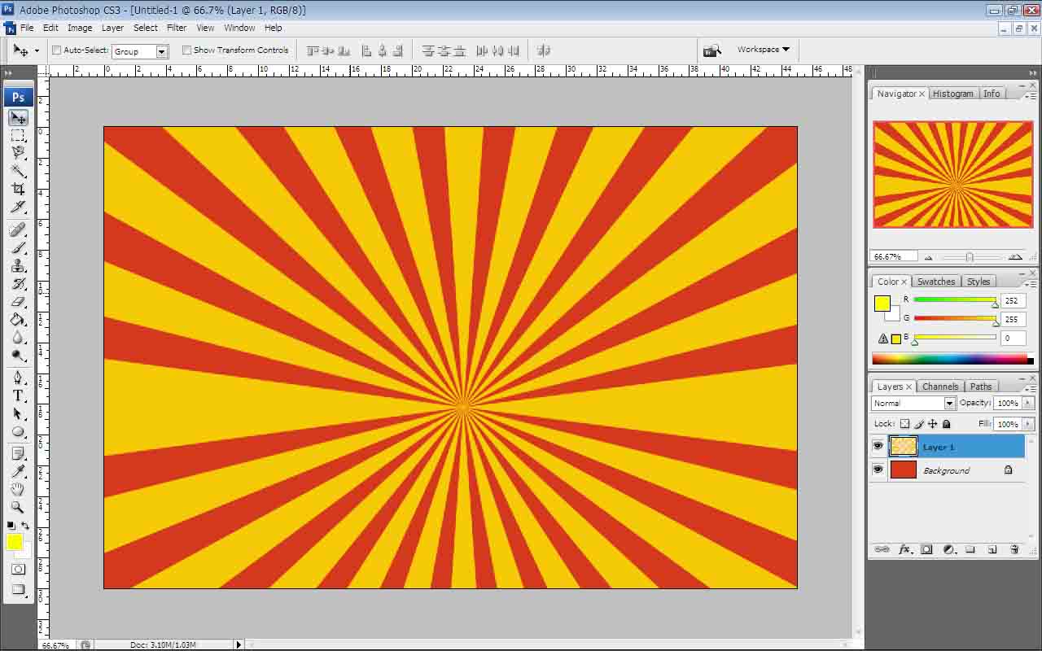Image resolution: width=1042 pixels, height=651 pixels.
Task: Select the Ellipse shape tool
Action: click(x=18, y=432)
